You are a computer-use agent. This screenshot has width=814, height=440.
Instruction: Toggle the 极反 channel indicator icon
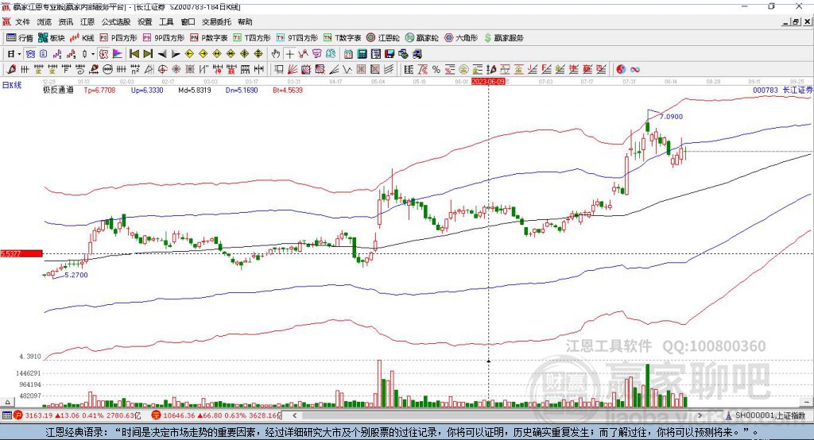(x=103, y=54)
